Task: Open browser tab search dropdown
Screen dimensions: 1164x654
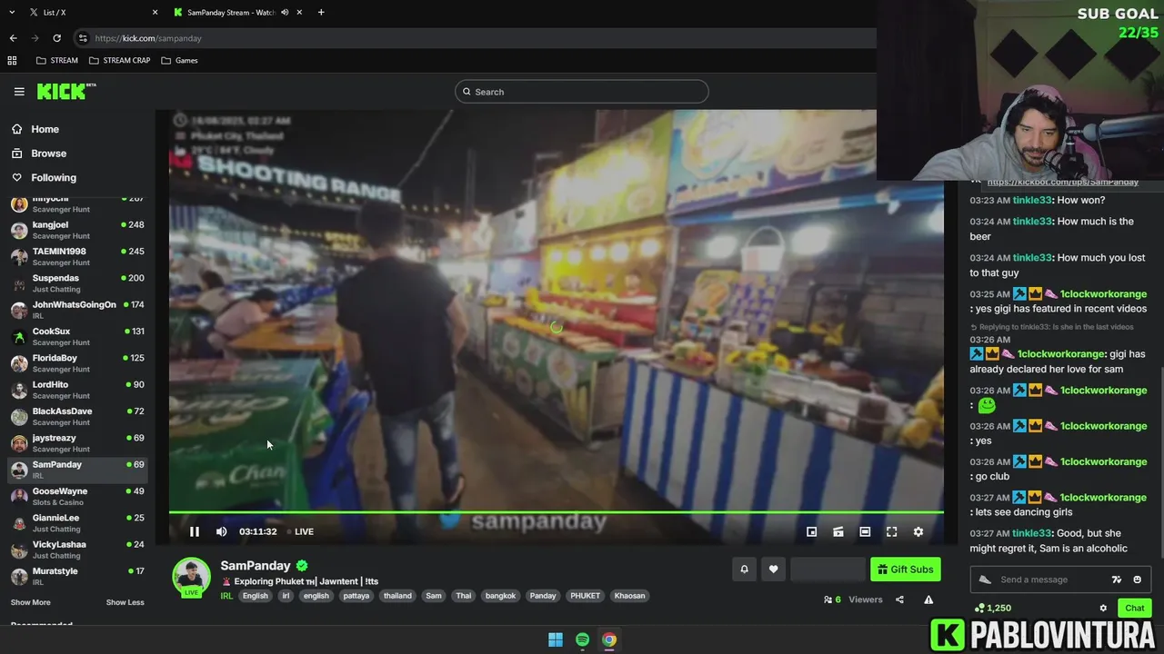Action: 12,12
